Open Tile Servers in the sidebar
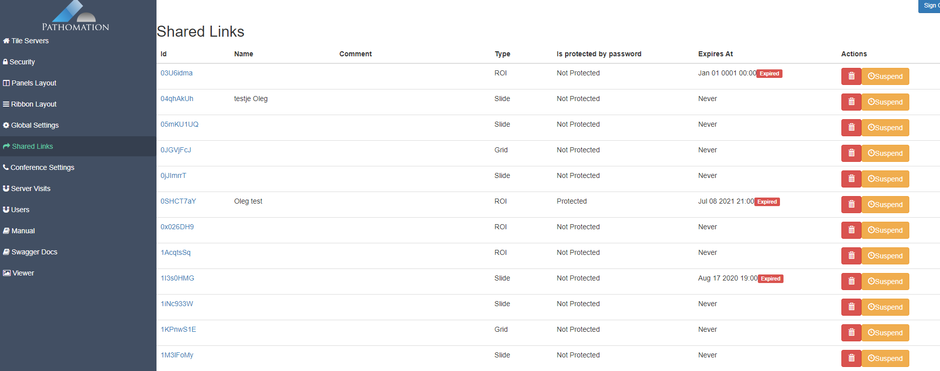940x371 pixels. pos(30,41)
